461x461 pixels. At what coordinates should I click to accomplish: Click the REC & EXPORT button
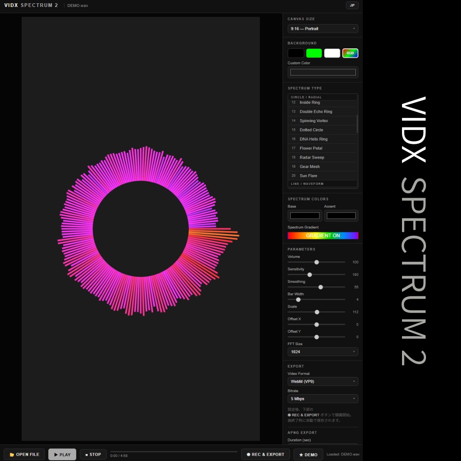tap(265, 454)
